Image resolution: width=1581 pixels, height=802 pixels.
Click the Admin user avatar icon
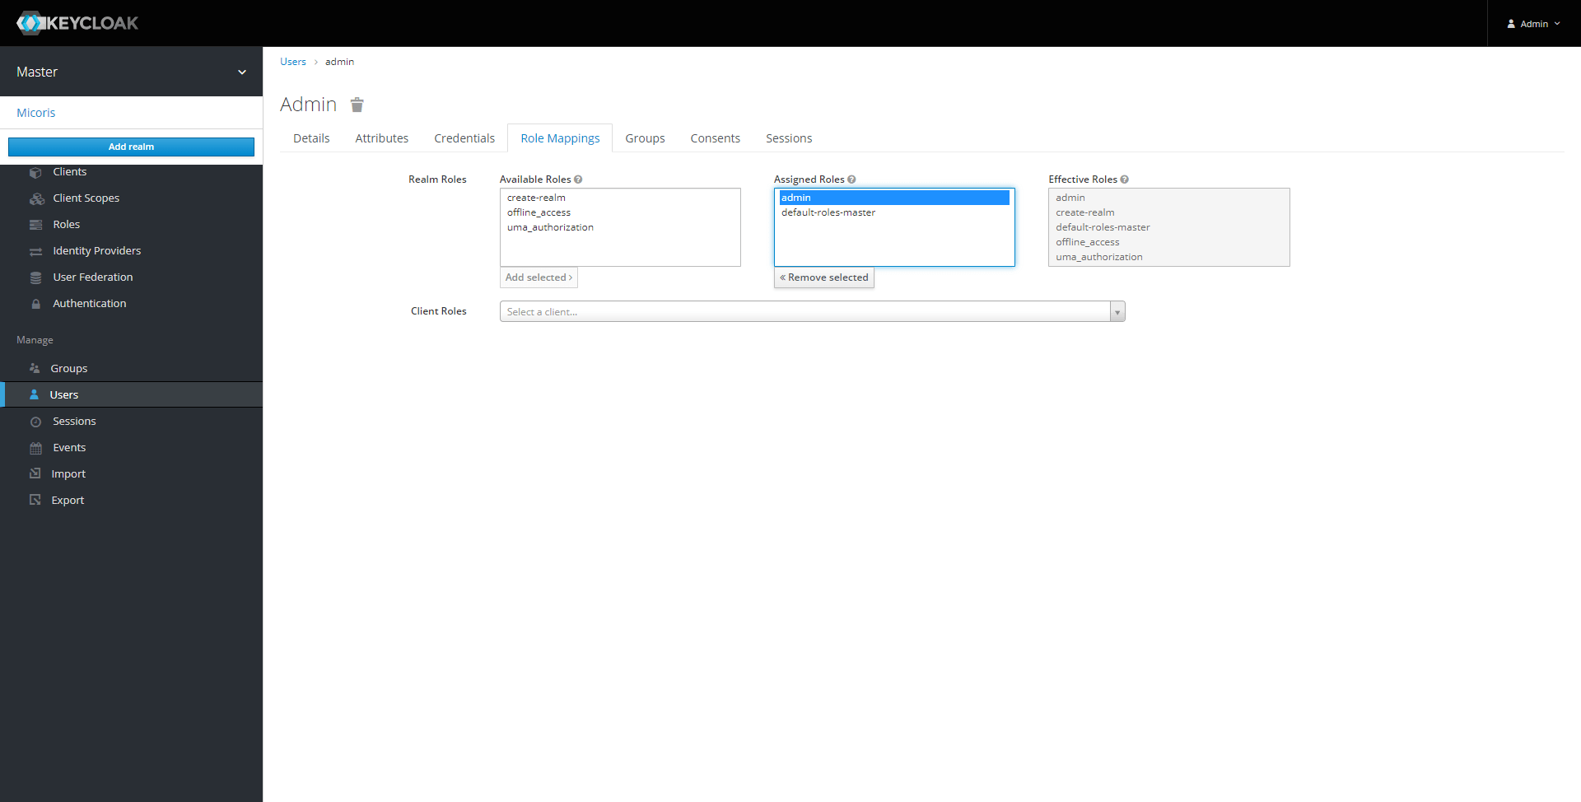pyautogui.click(x=1511, y=24)
